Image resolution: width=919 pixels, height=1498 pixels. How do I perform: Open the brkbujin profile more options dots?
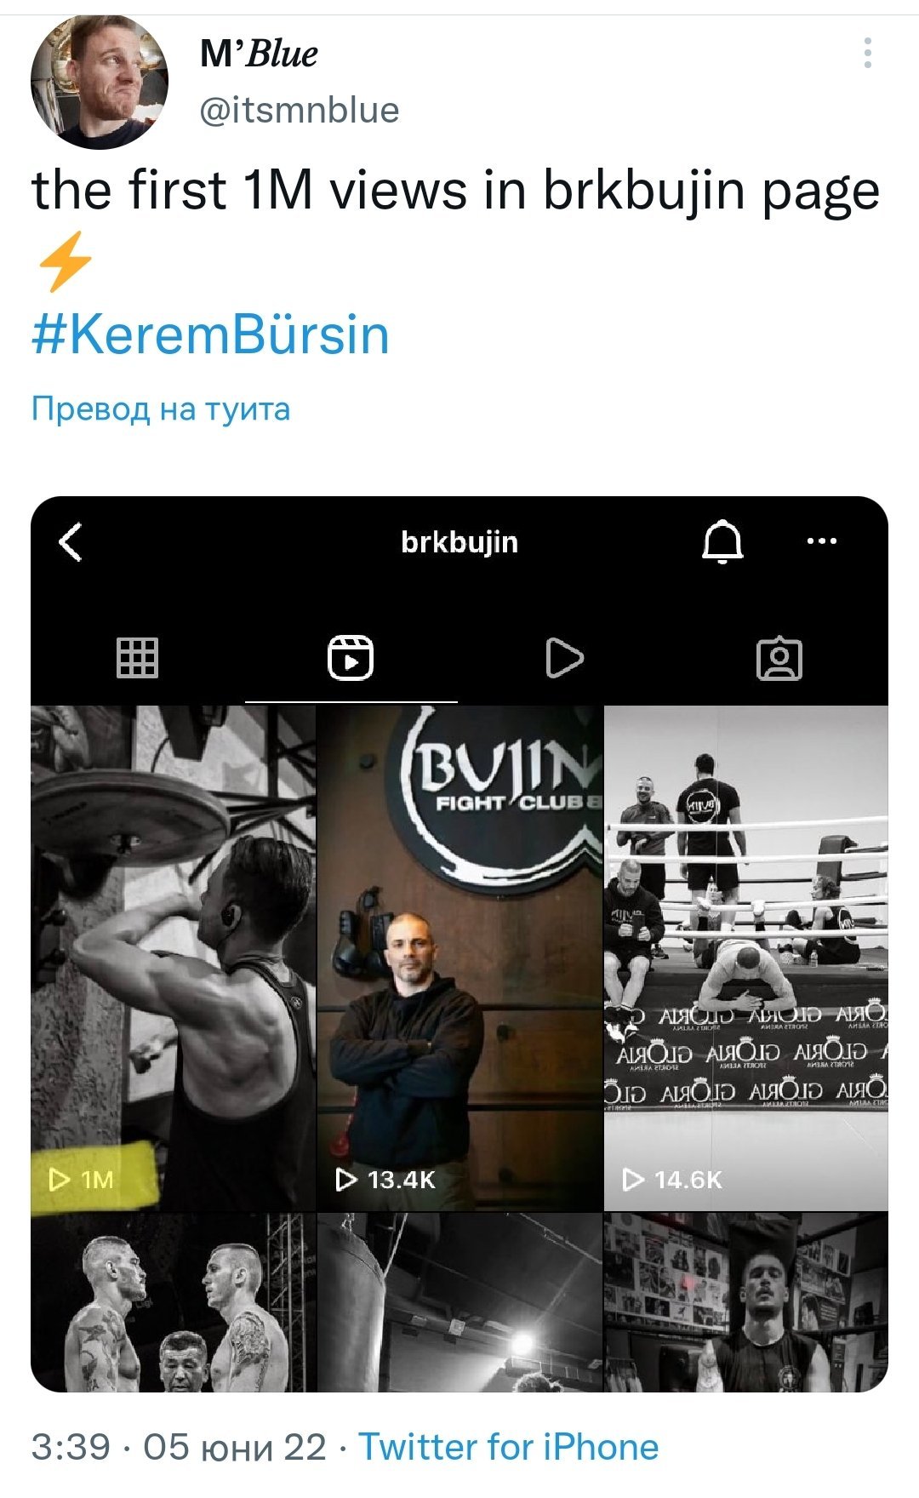821,540
